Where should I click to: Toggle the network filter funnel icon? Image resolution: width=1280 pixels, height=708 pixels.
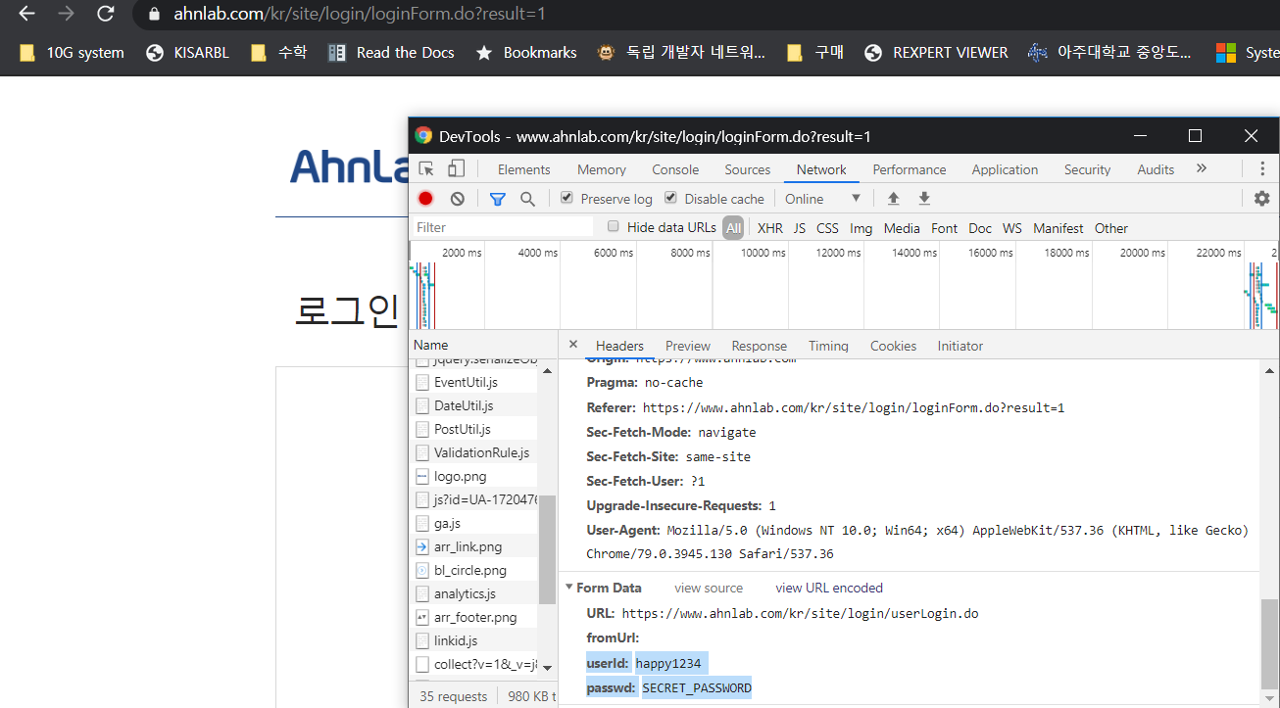(498, 199)
